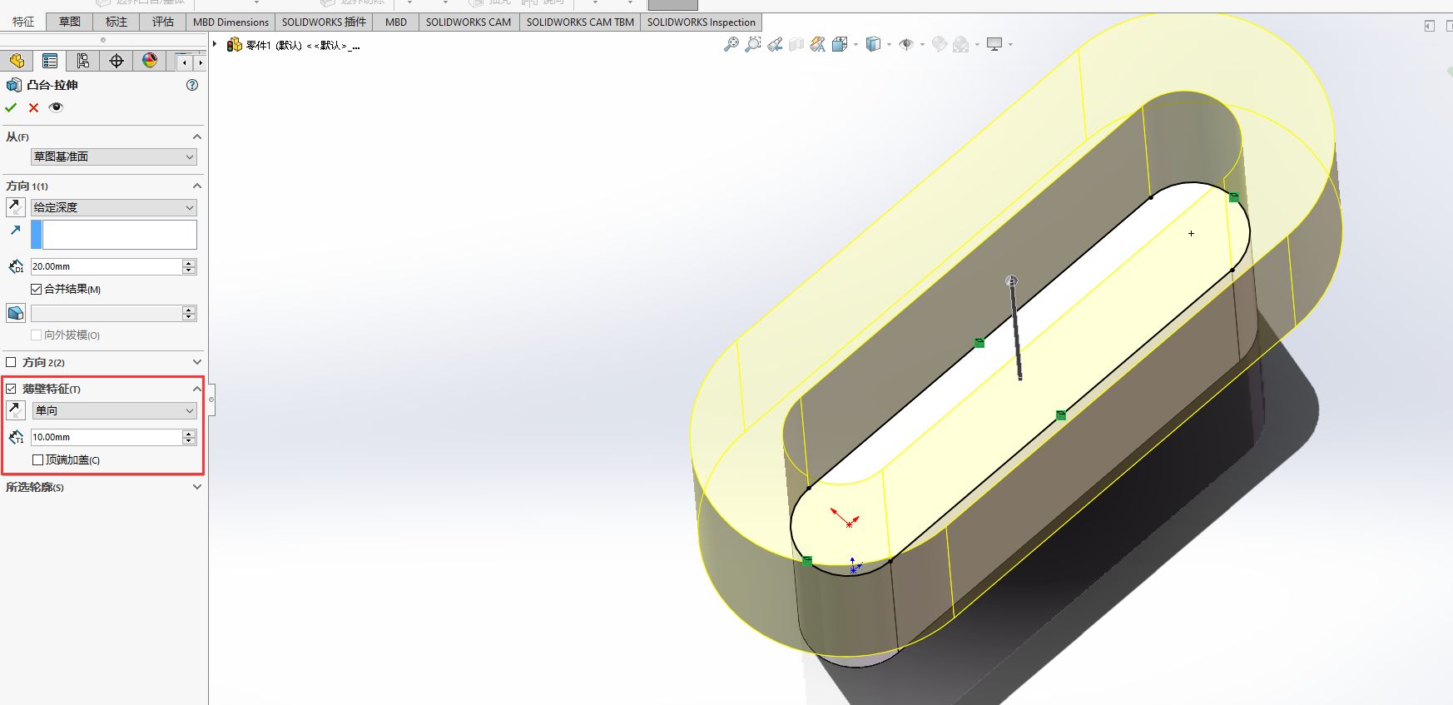Open the MBD tab
This screenshot has width=1453, height=705.
pyautogui.click(x=396, y=22)
